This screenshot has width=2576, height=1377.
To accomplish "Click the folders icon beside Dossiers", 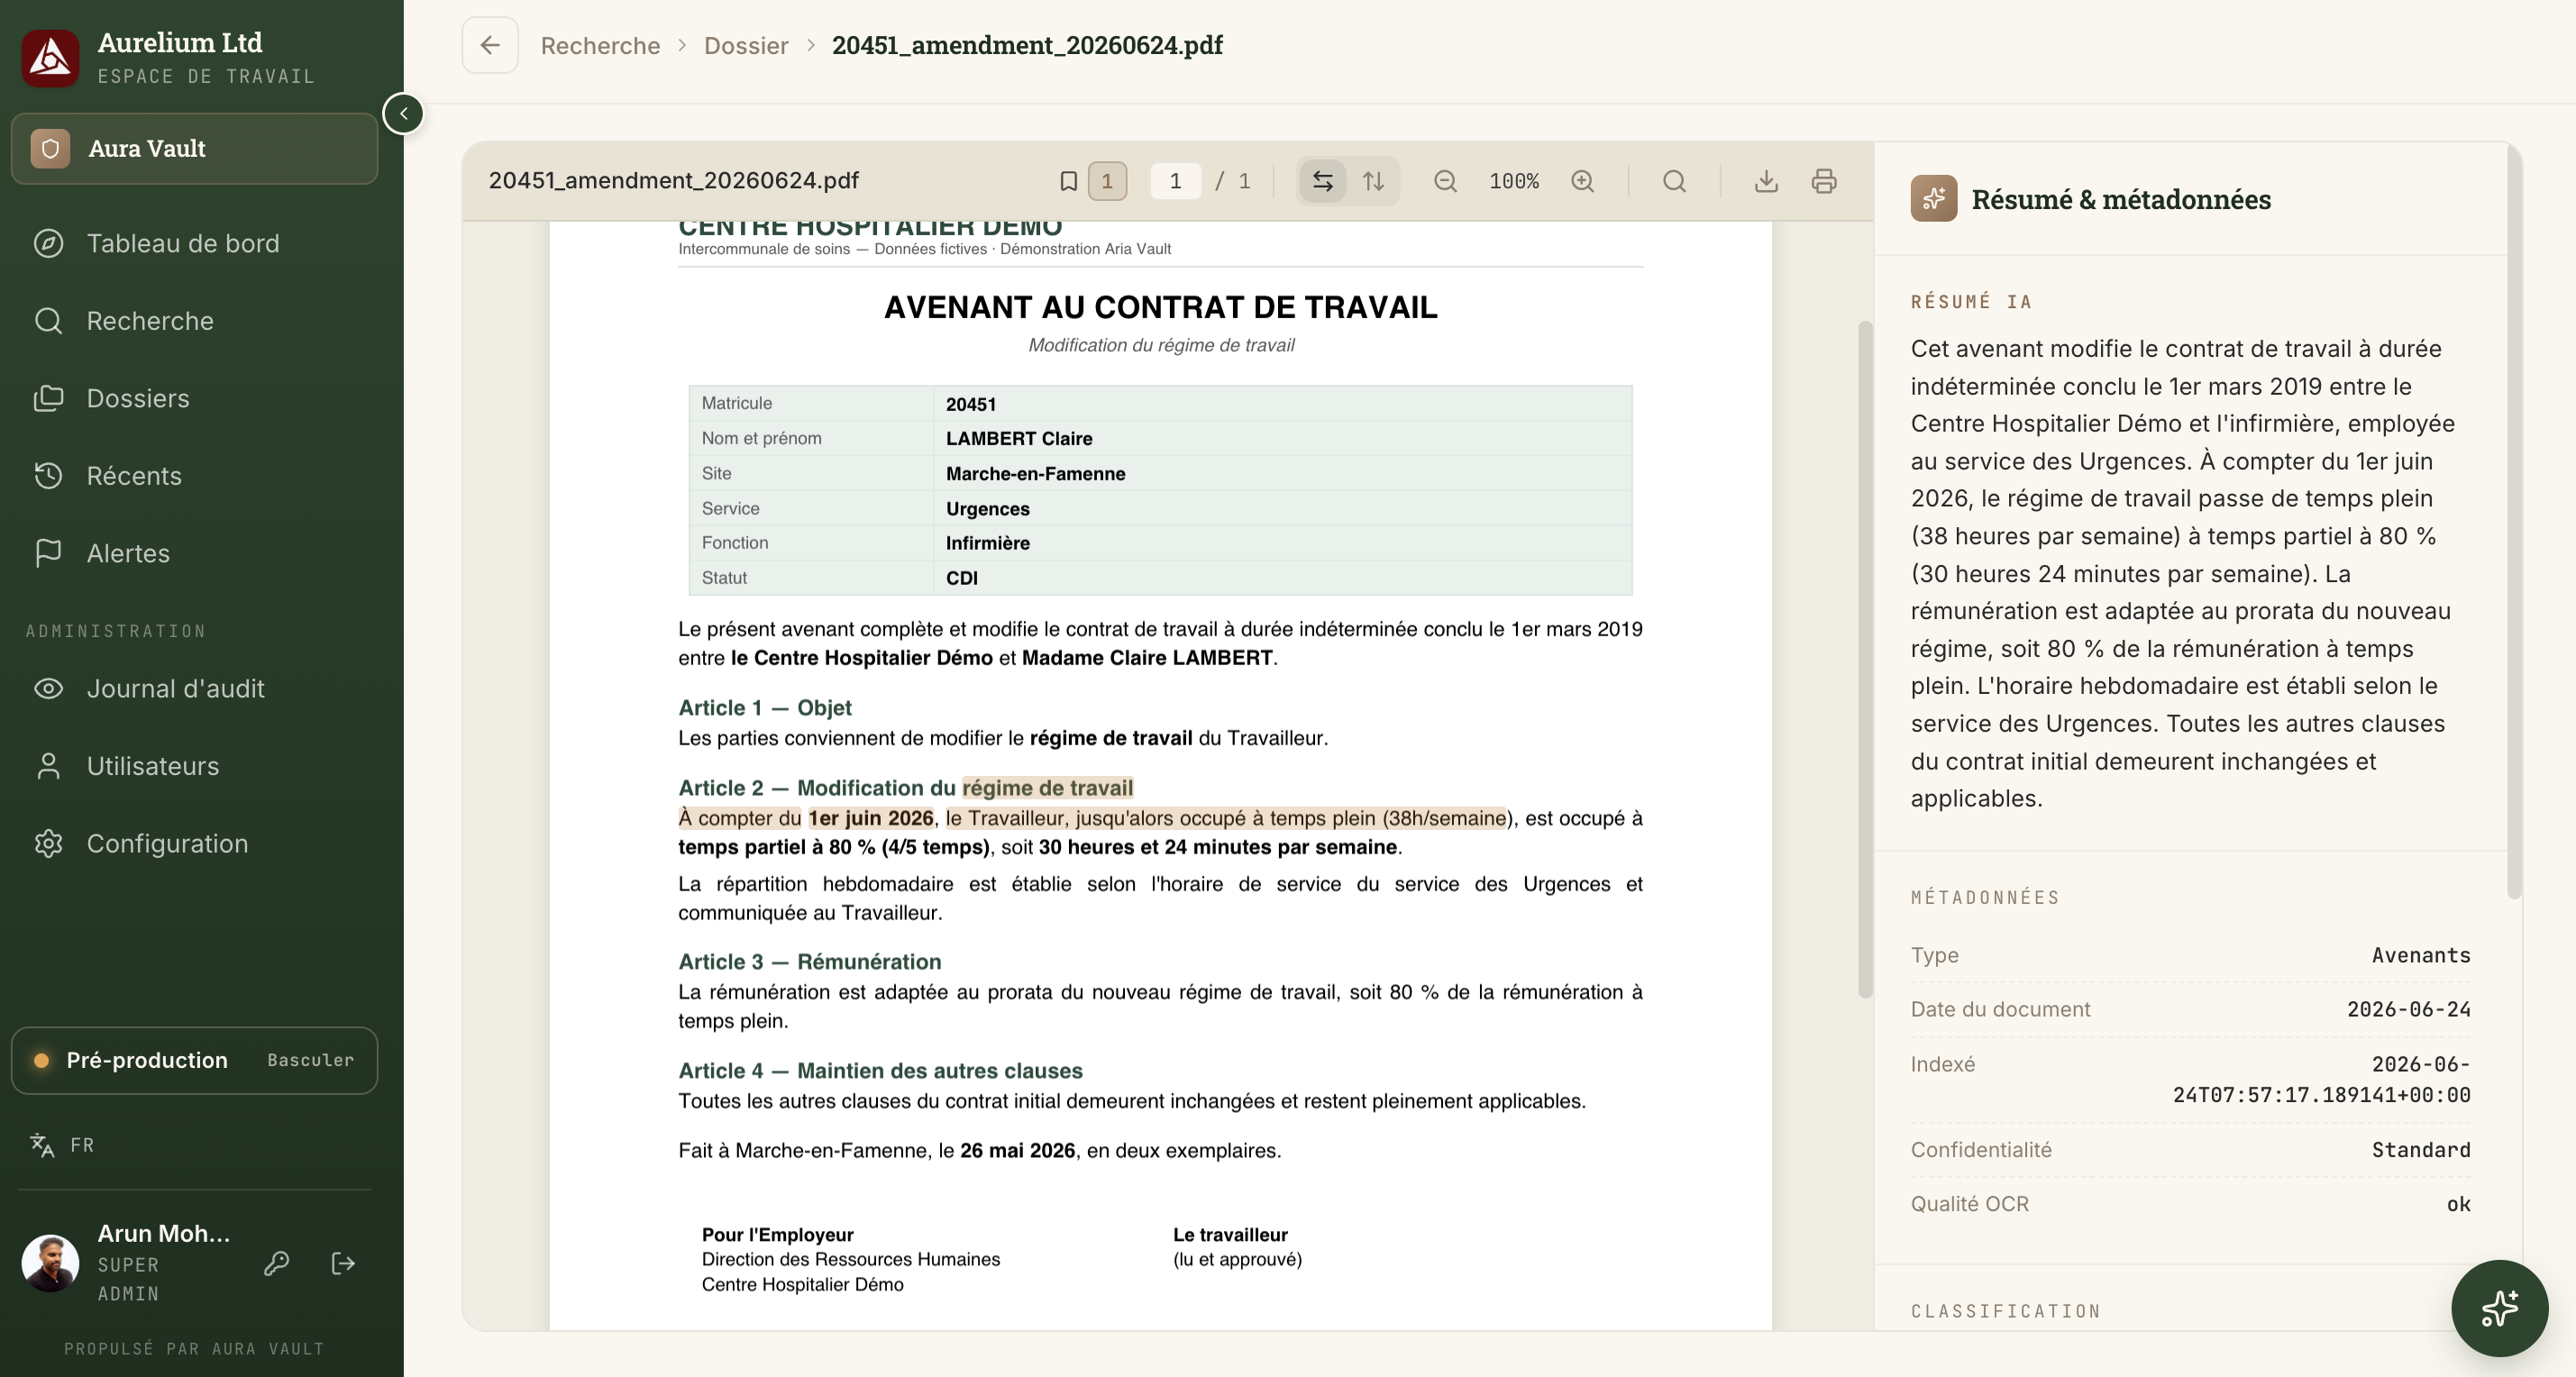I will 48,398.
